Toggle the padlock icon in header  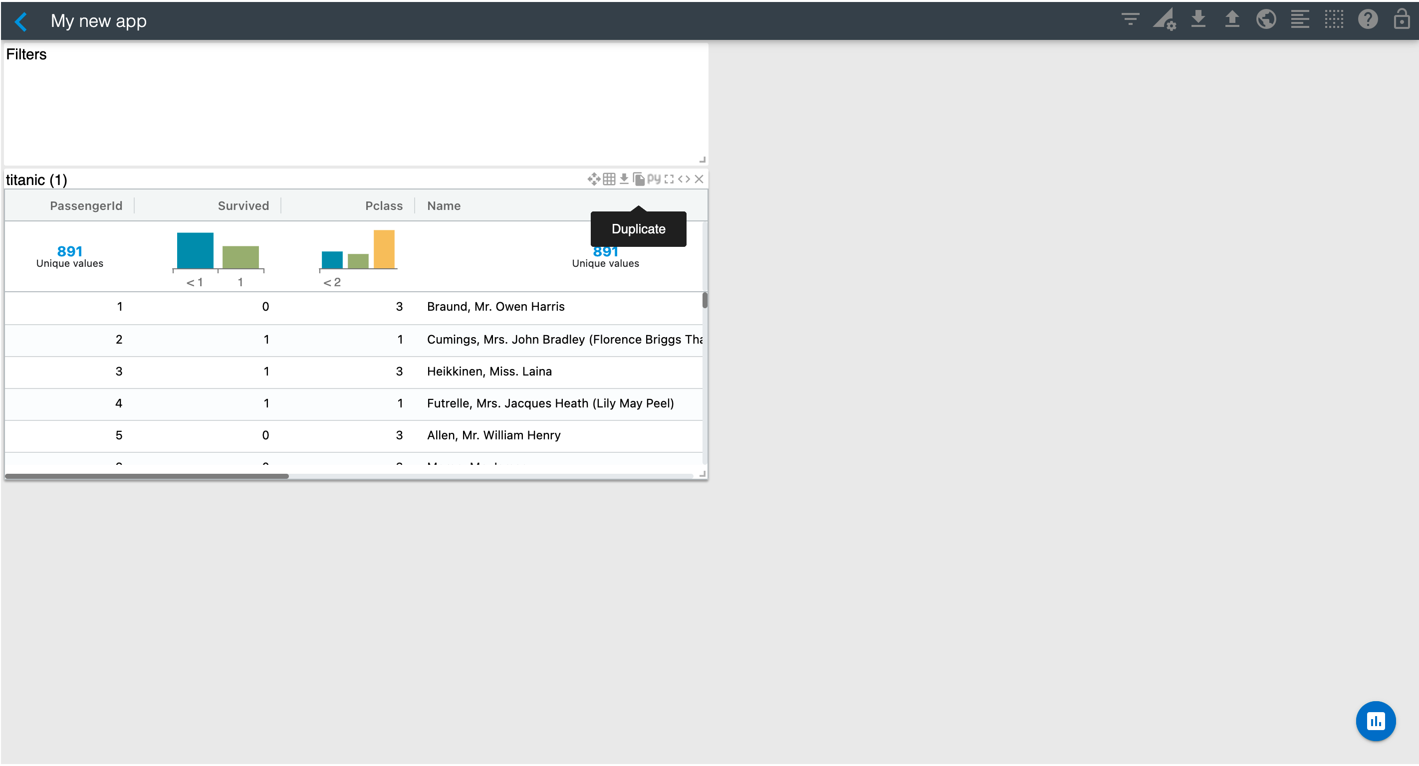pos(1402,20)
